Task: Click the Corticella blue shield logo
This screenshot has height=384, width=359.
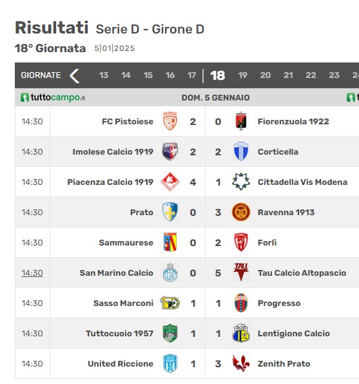Action: [241, 151]
